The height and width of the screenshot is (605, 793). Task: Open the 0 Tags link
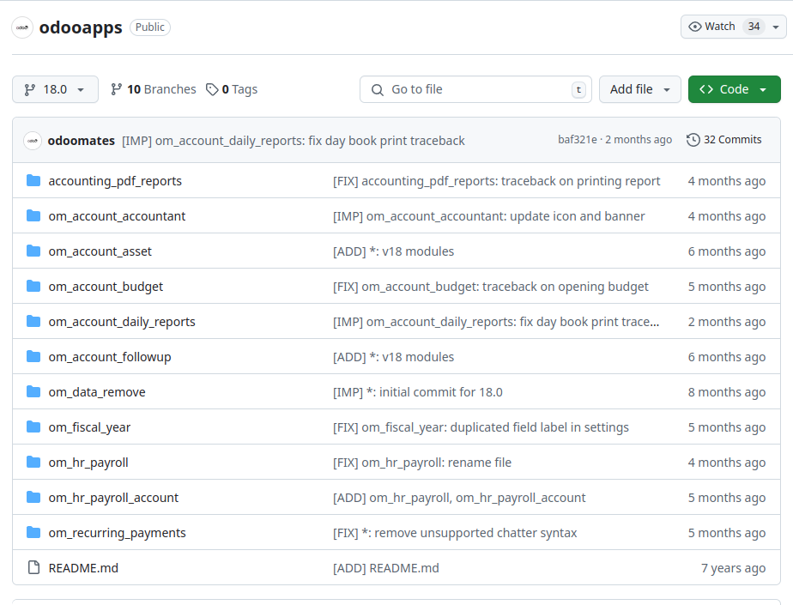(232, 89)
